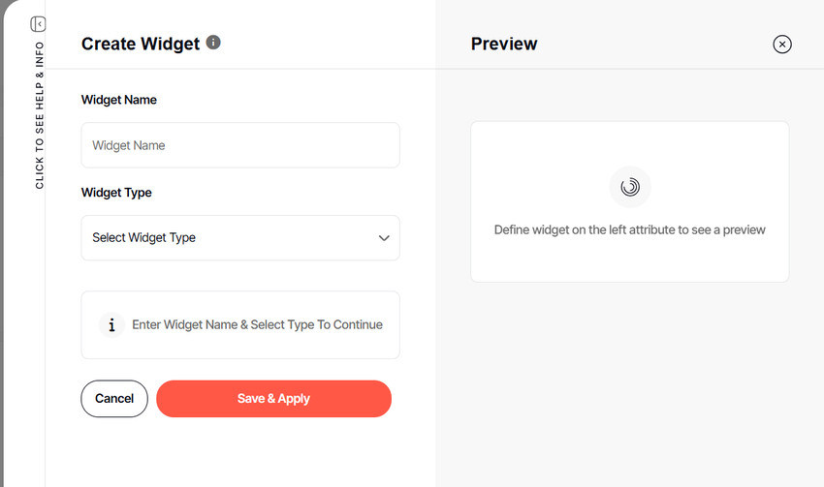824x487 pixels.
Task: Click the sidebar collapse arrow icon
Action: pyautogui.click(x=39, y=24)
